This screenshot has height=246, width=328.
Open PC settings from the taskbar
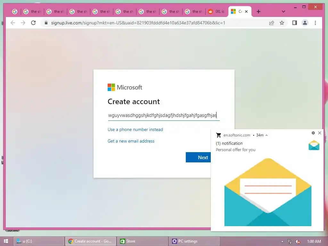click(194, 241)
